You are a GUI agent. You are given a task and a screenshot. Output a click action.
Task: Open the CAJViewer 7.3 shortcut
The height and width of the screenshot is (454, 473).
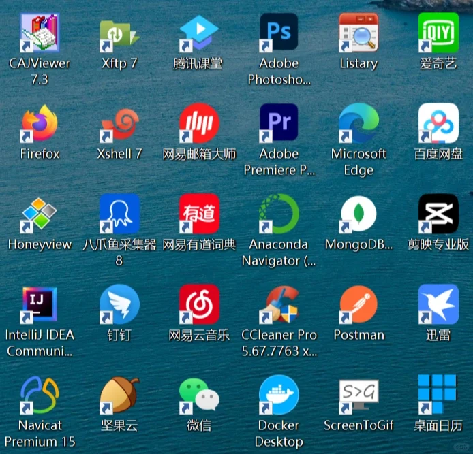pos(40,33)
